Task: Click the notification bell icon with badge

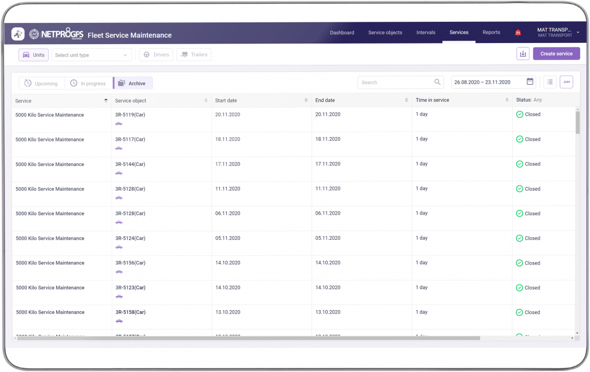Action: click(518, 33)
